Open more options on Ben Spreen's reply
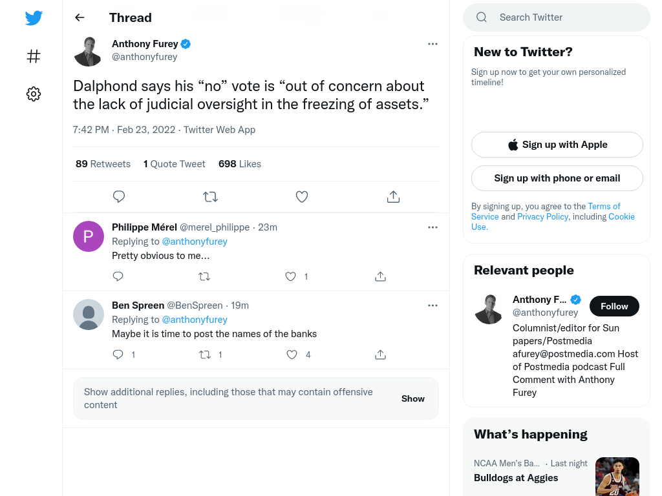 pos(432,305)
